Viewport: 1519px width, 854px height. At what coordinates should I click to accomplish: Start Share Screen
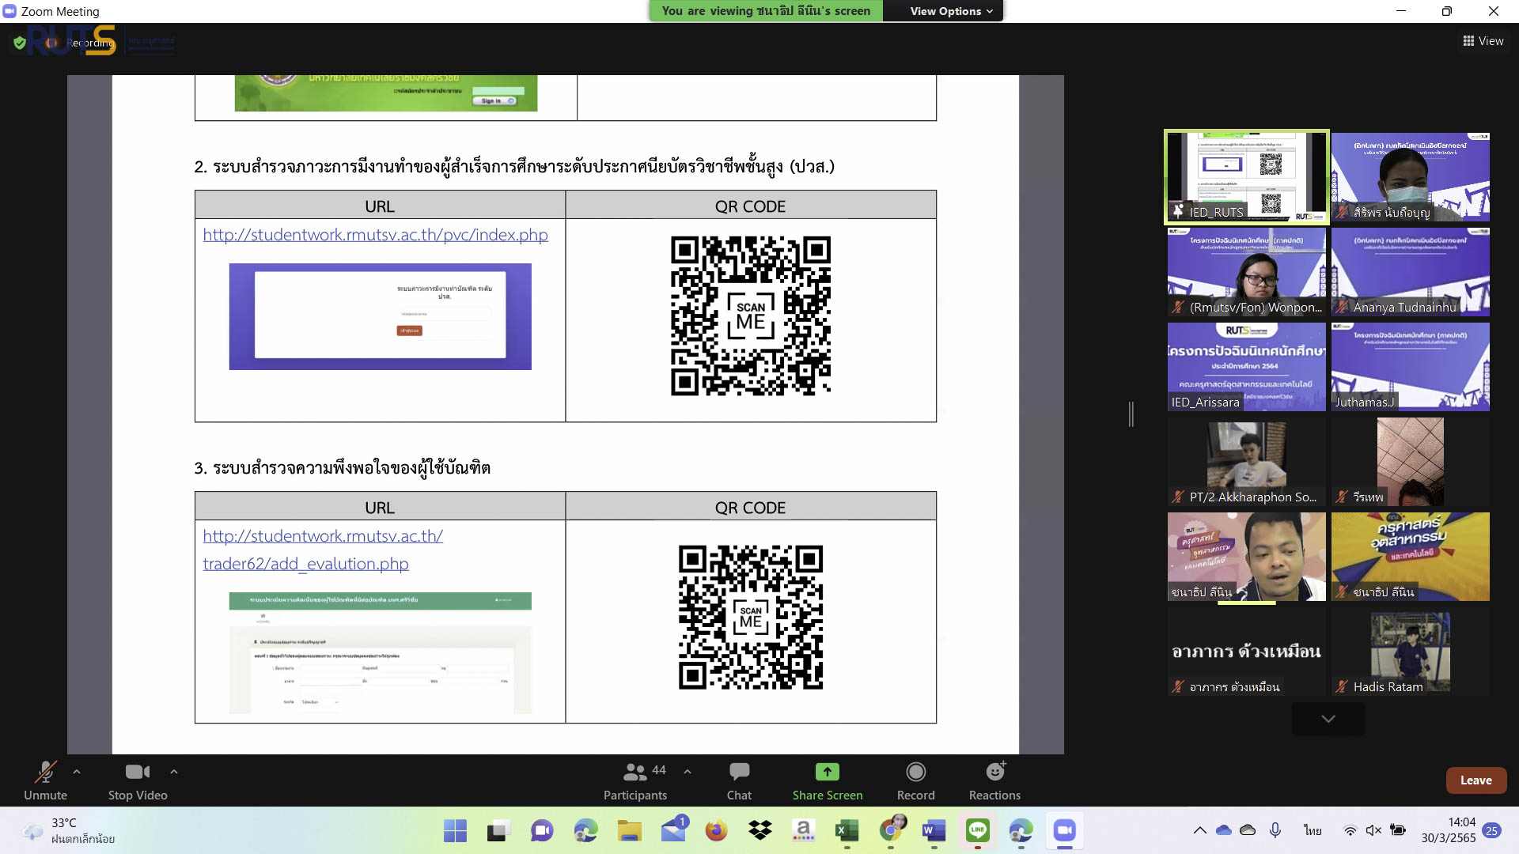point(828,780)
